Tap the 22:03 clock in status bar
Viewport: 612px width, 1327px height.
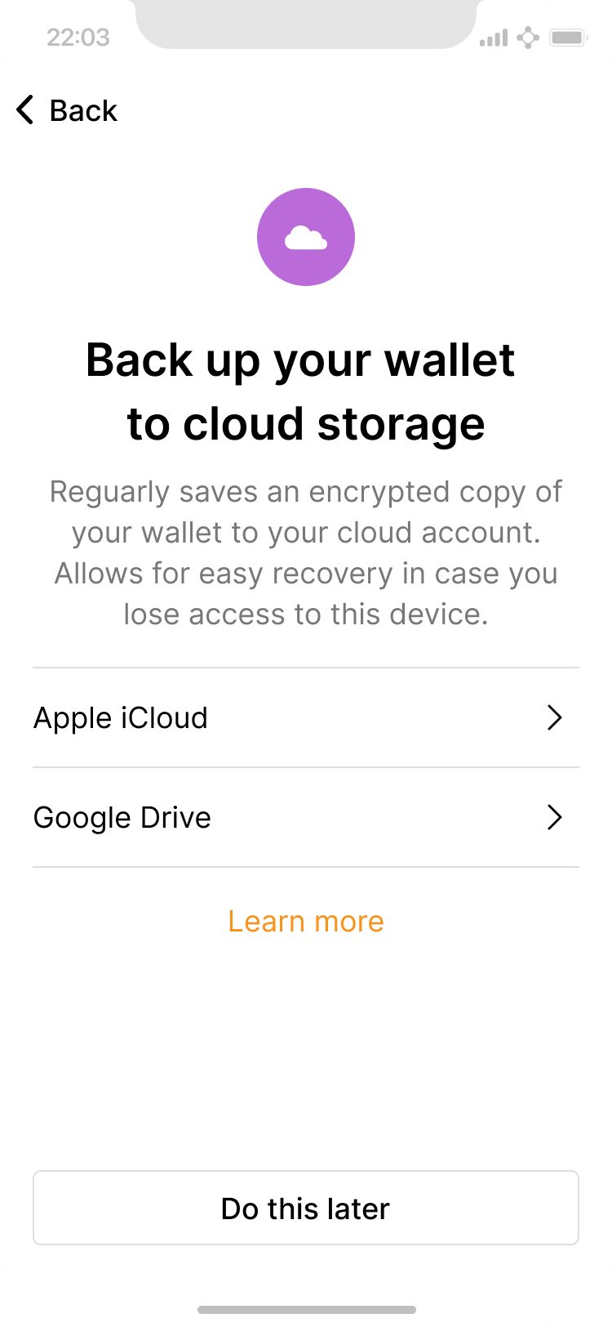click(x=78, y=38)
